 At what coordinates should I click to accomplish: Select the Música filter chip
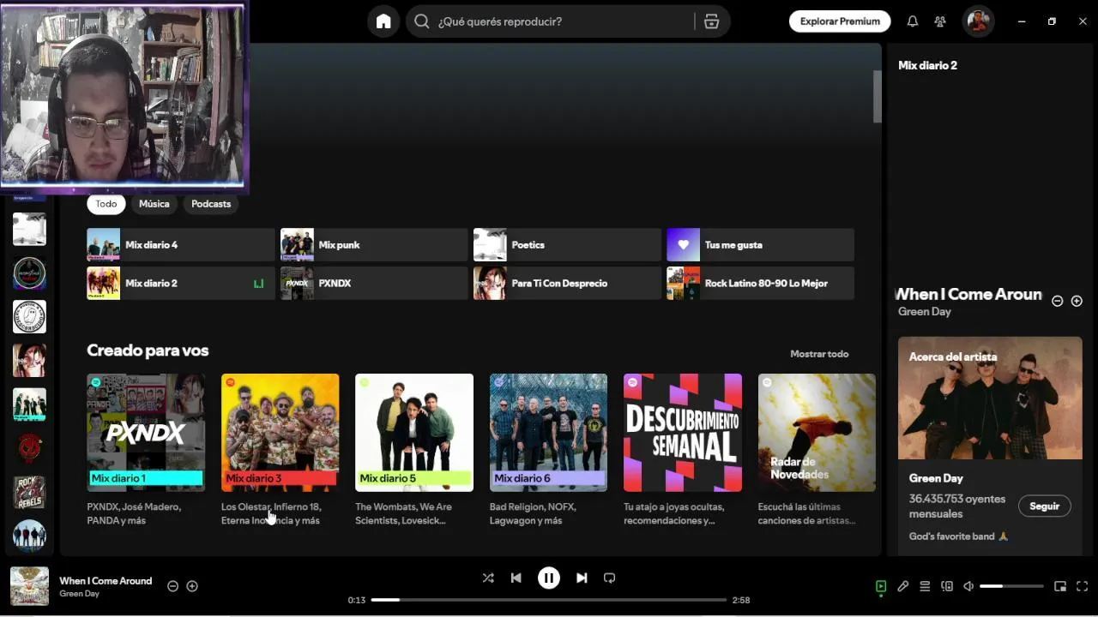[x=154, y=204]
